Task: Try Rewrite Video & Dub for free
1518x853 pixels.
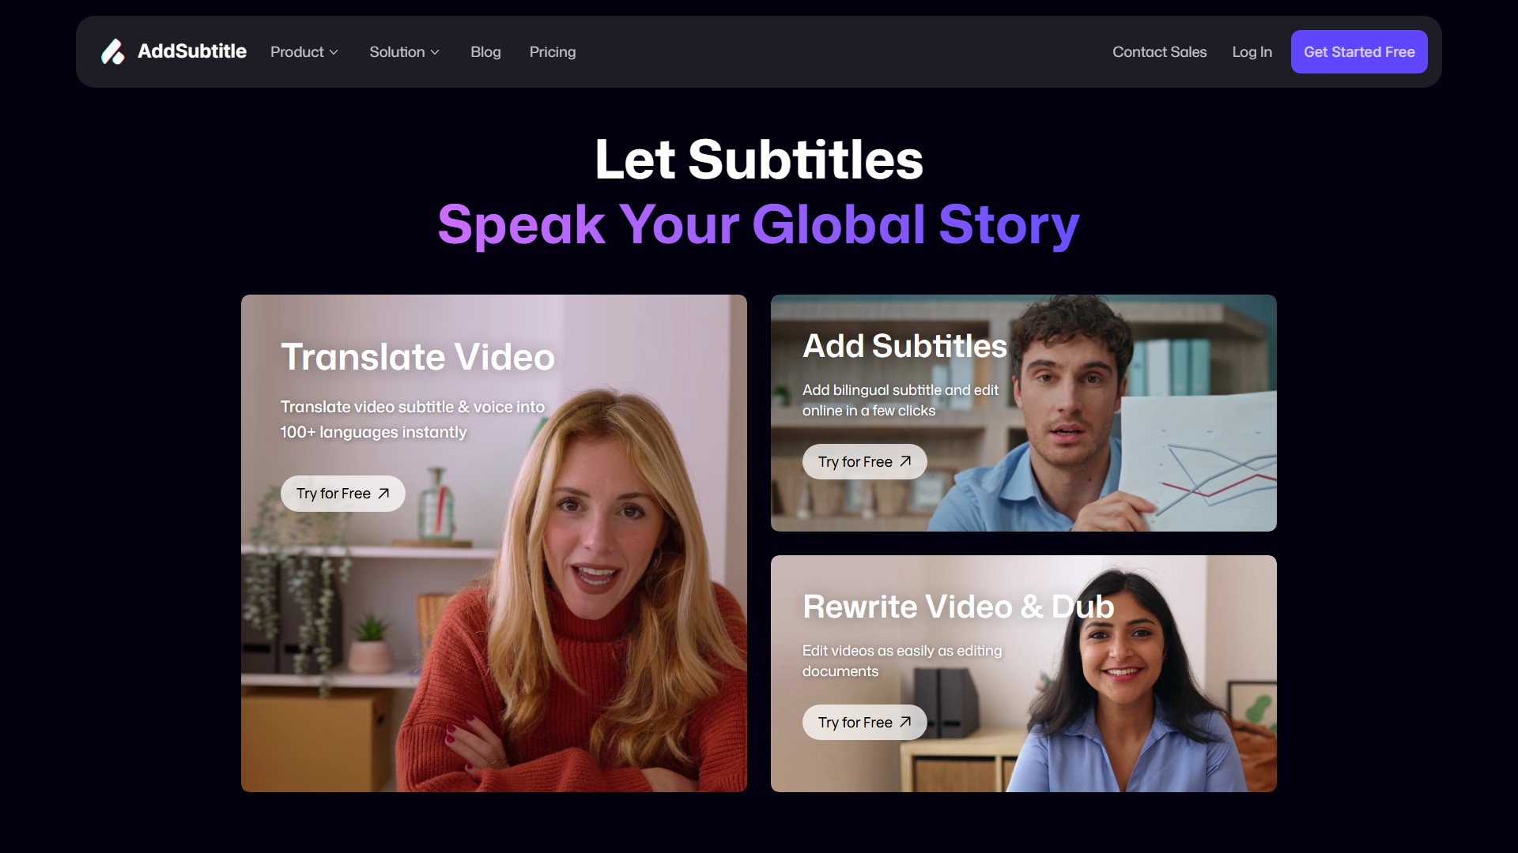Action: (865, 722)
